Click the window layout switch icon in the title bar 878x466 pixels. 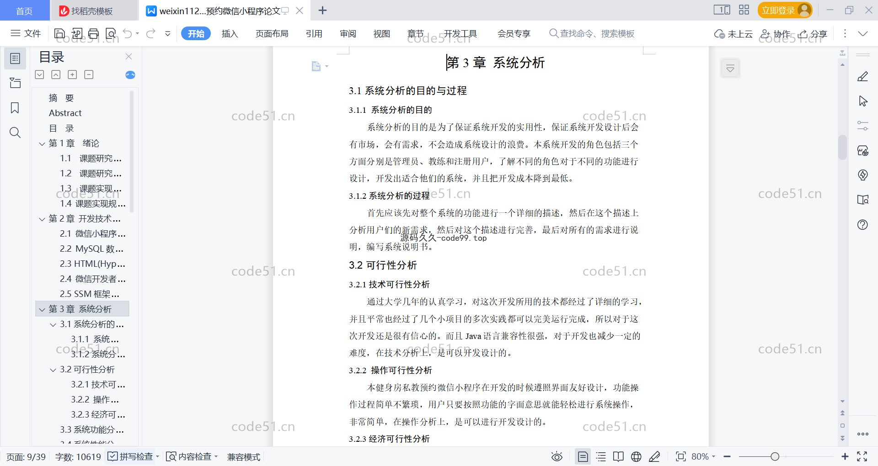click(x=722, y=10)
